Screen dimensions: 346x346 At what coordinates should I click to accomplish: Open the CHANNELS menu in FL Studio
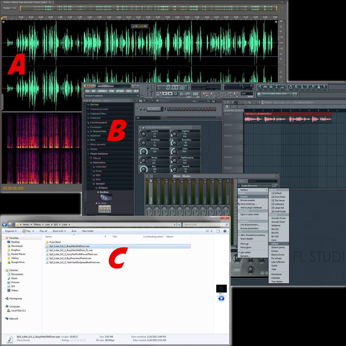(102, 91)
